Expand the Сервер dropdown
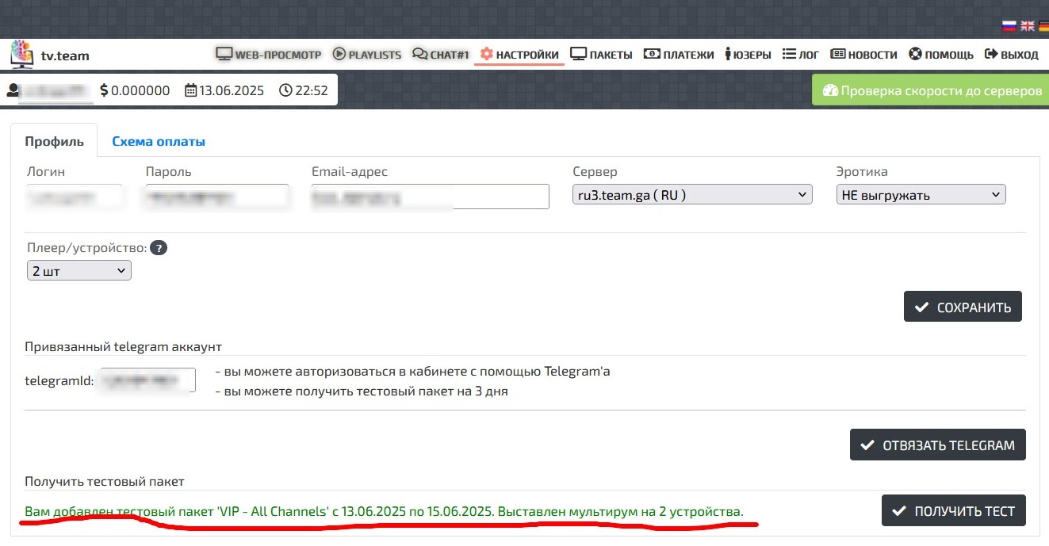This screenshot has height=546, width=1049. [x=691, y=195]
